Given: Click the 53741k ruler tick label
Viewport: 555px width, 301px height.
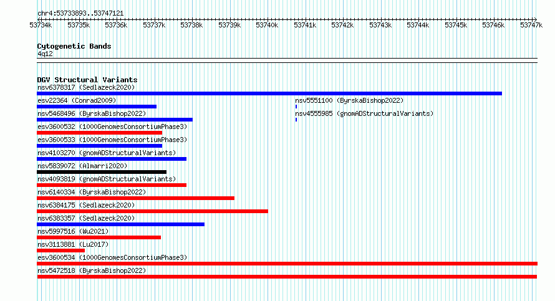Looking at the screenshot, I should 305,25.
